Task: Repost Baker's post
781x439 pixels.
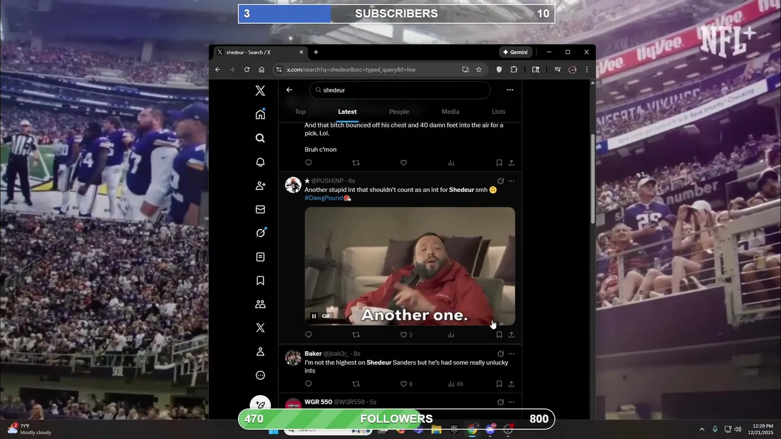Action: 356,384
